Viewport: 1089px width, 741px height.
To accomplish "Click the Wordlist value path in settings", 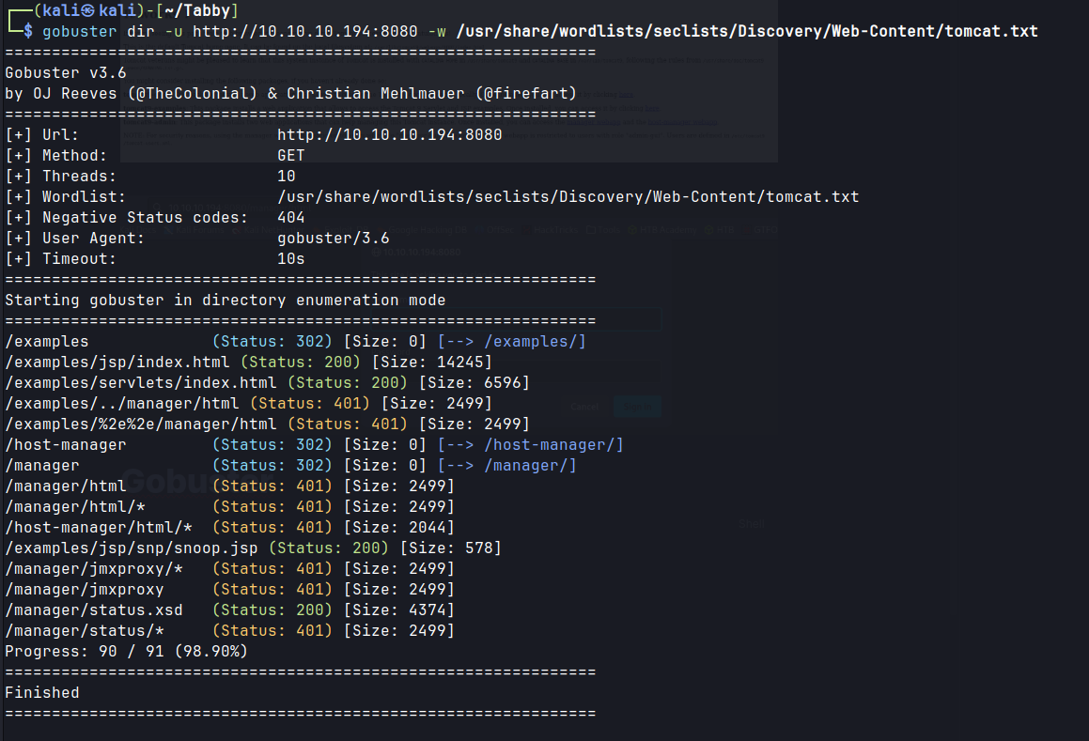I will tap(568, 197).
